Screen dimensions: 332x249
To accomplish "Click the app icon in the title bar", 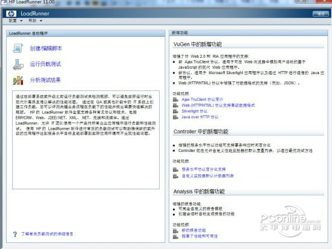I will 4,2.
